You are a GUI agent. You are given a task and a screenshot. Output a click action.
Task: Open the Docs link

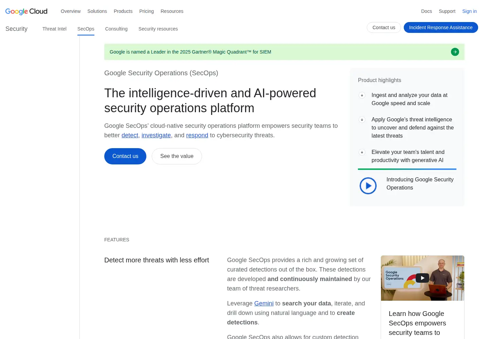pyautogui.click(x=427, y=11)
